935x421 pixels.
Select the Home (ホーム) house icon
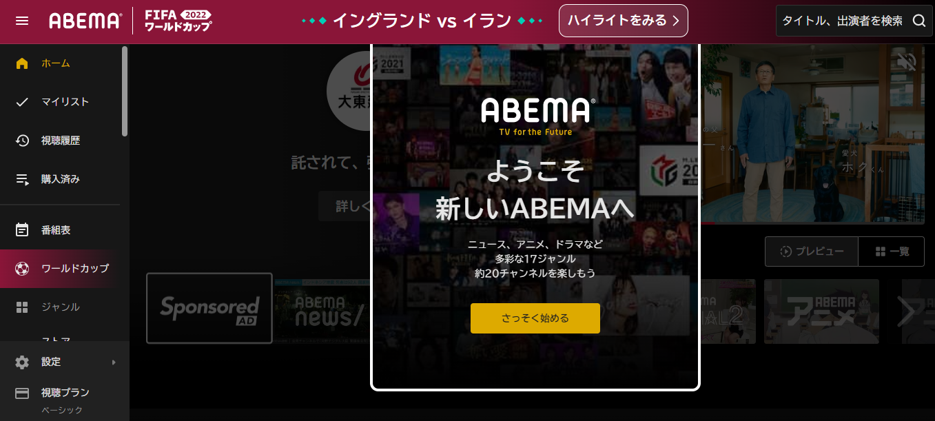22,63
